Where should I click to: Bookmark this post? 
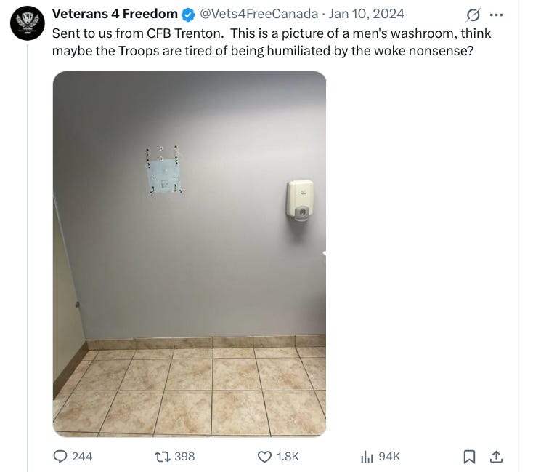pos(469,457)
